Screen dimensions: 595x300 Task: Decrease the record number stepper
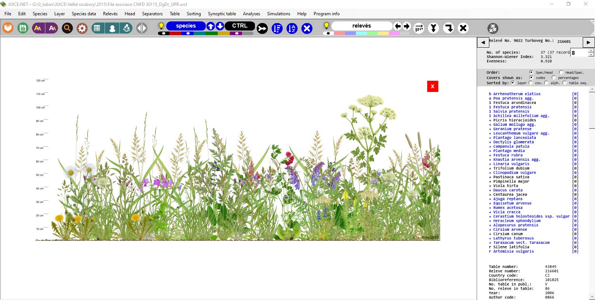591,55
